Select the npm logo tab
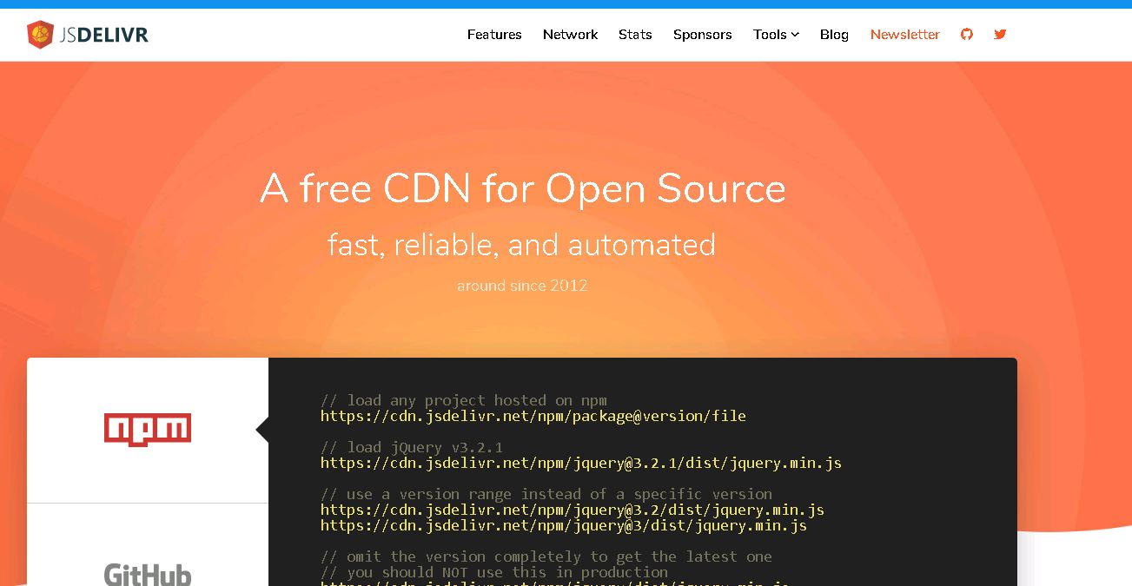The height and width of the screenshot is (586, 1132). 148,430
